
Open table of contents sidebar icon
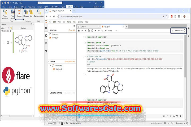point(46,43)
